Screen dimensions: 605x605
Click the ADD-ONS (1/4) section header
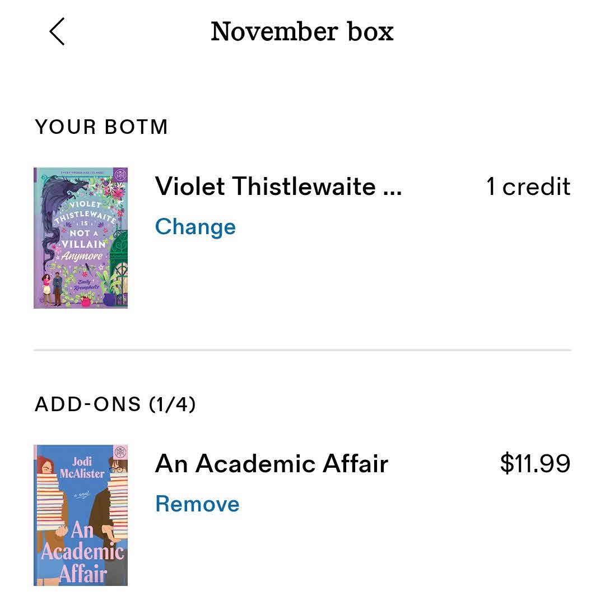115,404
